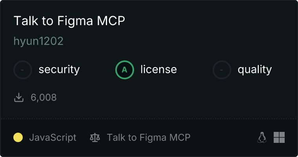Image resolution: width=298 pixels, height=157 pixels.
Task: Click blank card area right of hyun1202
Action: coord(176,41)
